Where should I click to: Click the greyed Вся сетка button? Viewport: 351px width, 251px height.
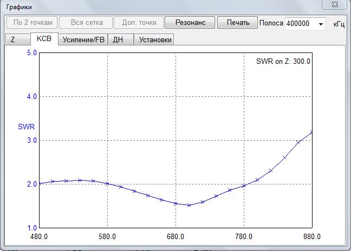click(86, 23)
